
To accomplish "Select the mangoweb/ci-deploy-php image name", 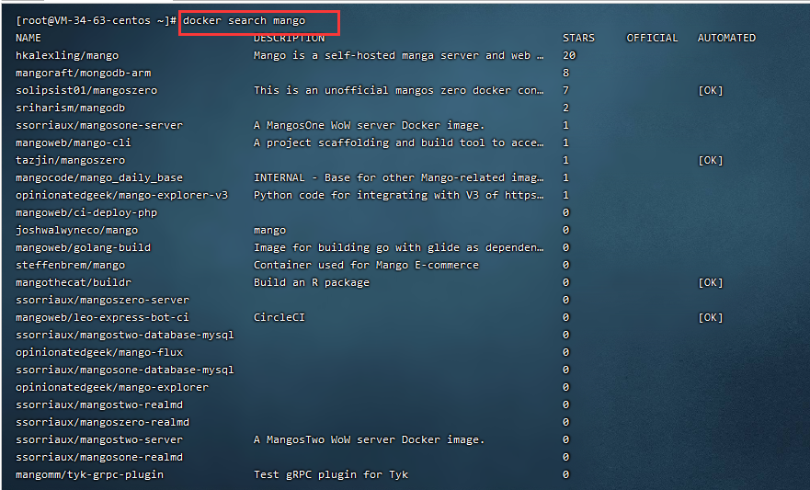I will pyautogui.click(x=86, y=212).
